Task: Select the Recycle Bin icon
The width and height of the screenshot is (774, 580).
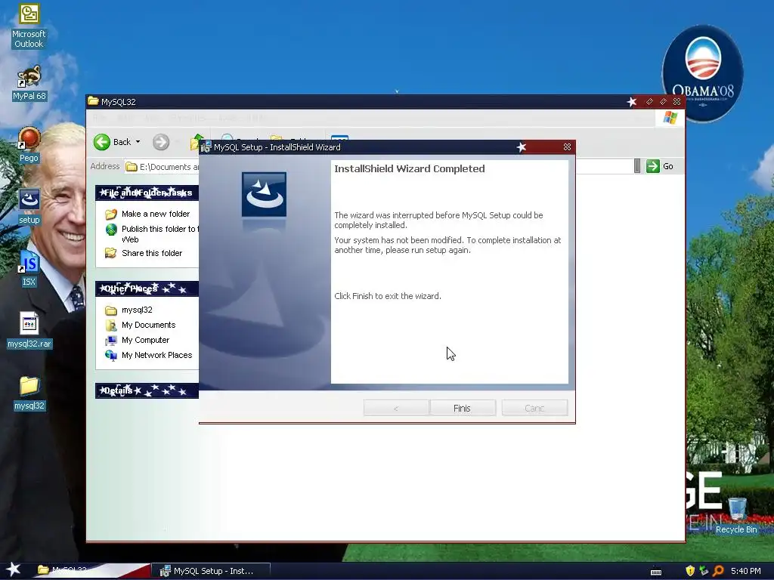Action: coord(736,516)
